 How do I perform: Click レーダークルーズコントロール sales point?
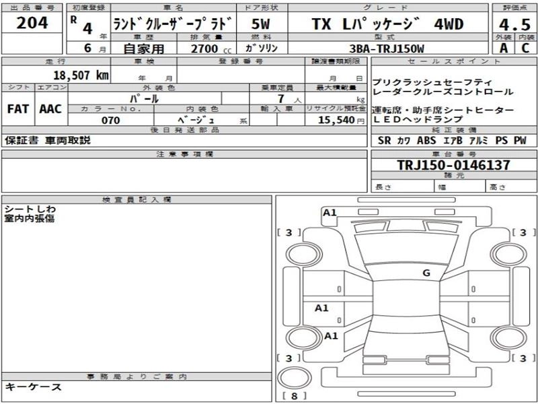pos(443,92)
